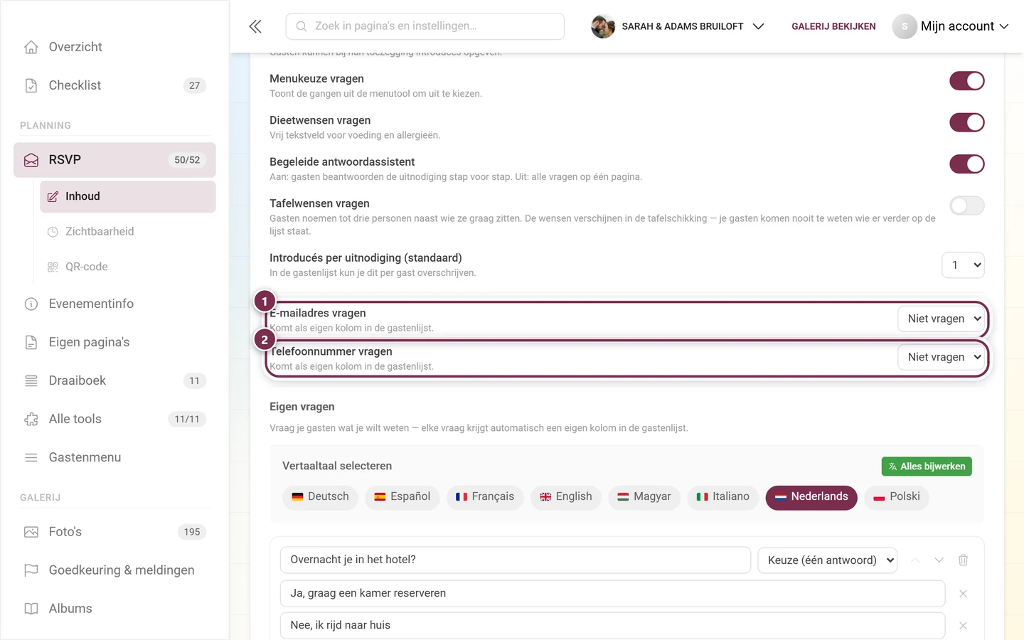Viewport: 1024px width, 640px height.
Task: Move the hotel question down
Action: click(x=939, y=560)
